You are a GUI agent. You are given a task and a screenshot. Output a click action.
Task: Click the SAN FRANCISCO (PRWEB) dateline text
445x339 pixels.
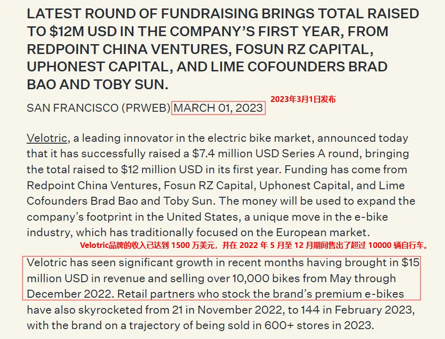coord(98,108)
